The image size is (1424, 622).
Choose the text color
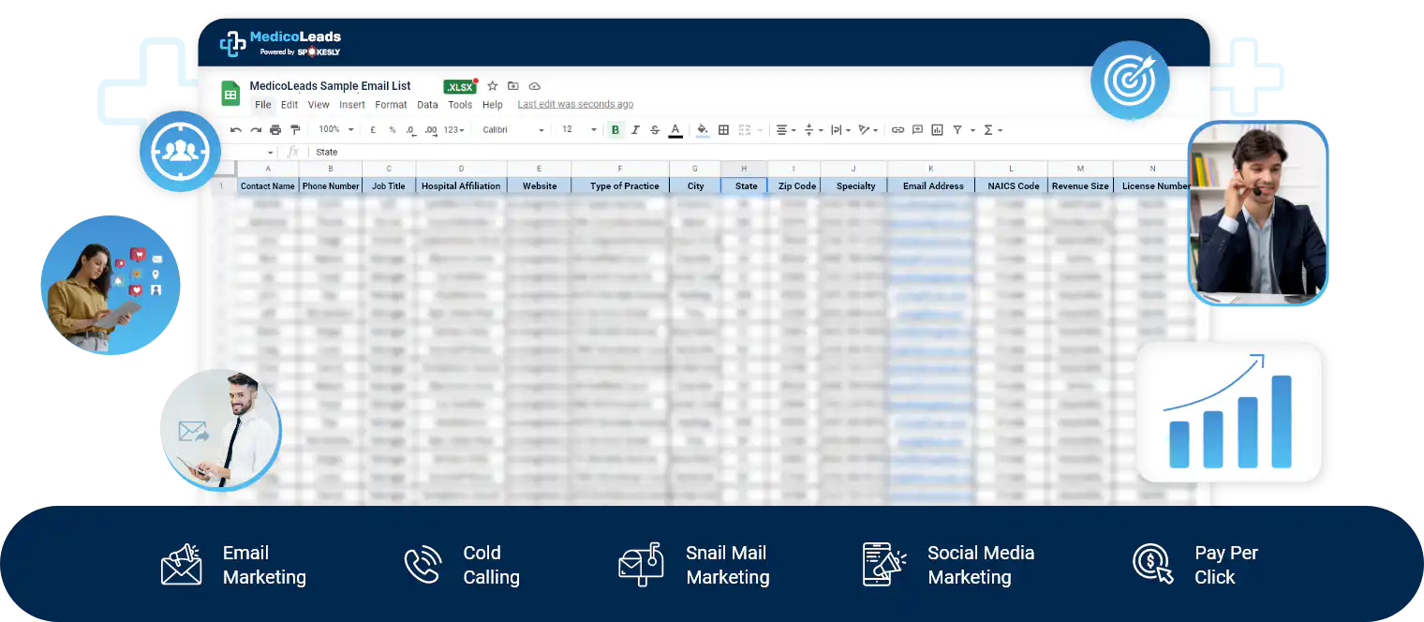[x=675, y=130]
